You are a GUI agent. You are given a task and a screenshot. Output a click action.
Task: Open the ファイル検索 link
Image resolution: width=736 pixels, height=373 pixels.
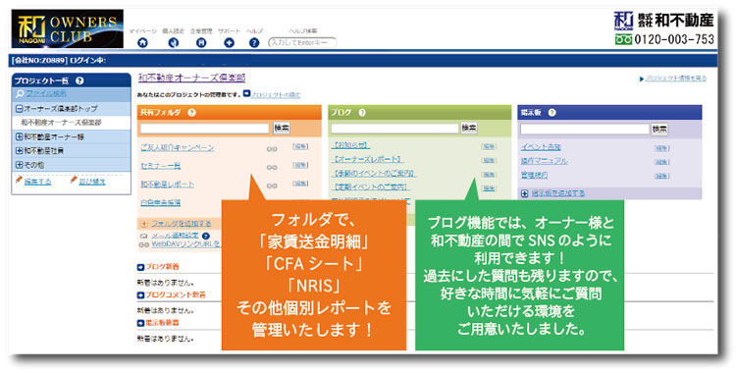point(46,94)
